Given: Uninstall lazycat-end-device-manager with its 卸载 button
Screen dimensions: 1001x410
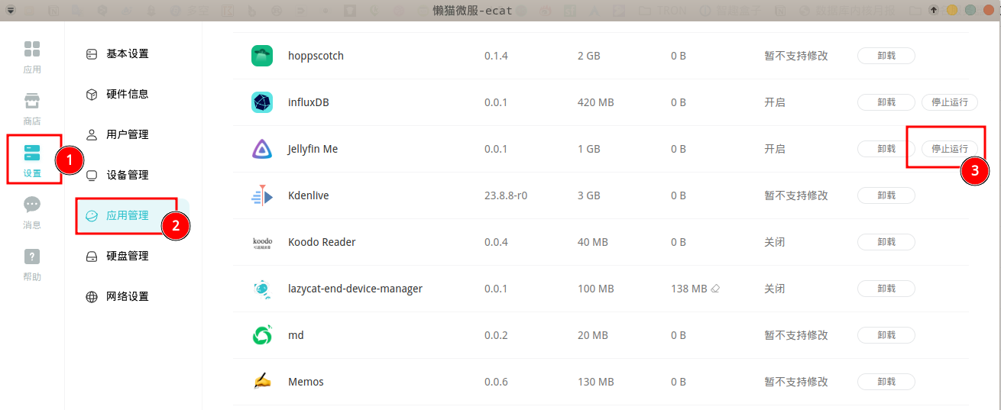Looking at the screenshot, I should pos(886,289).
